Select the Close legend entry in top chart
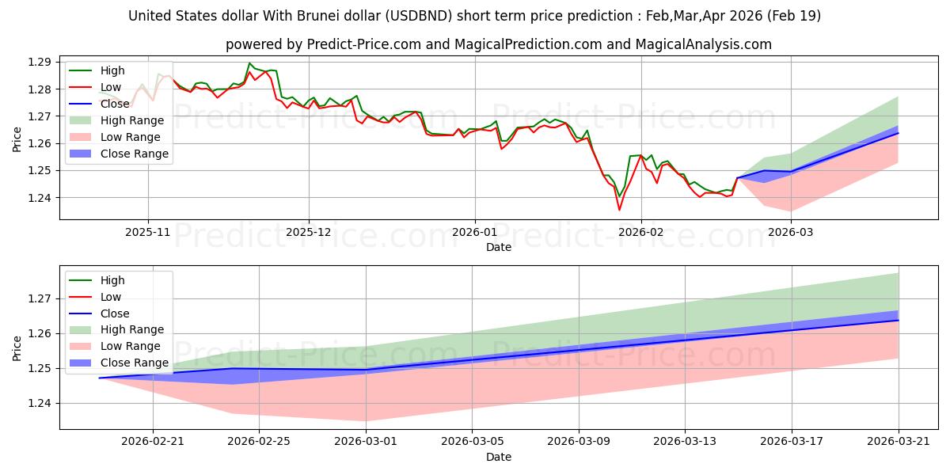 coord(101,104)
